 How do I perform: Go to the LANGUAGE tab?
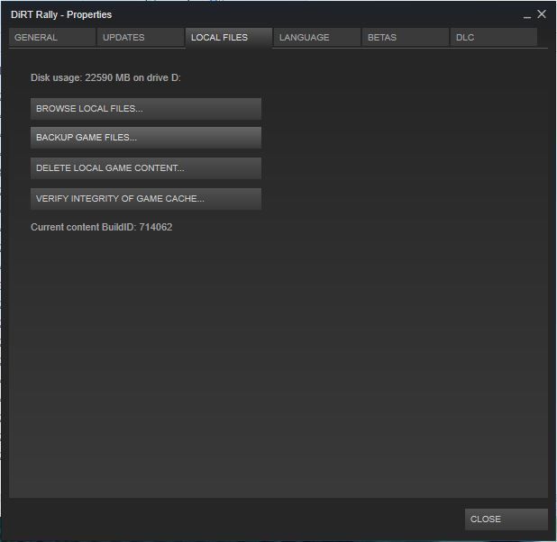coord(317,37)
